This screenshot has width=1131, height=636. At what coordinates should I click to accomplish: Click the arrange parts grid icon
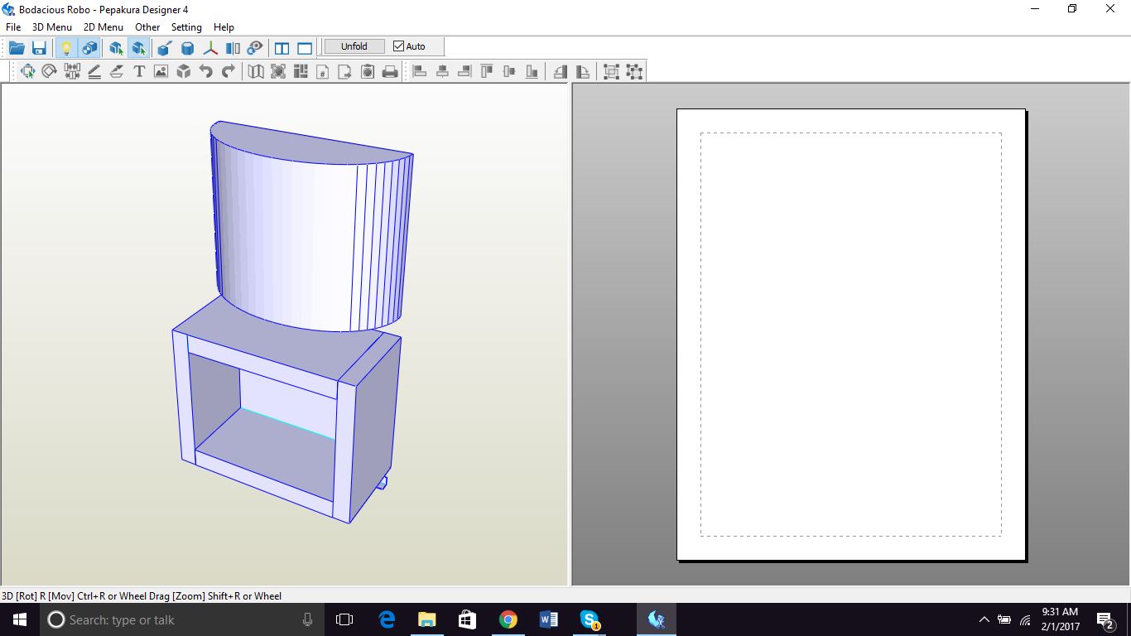(301, 71)
